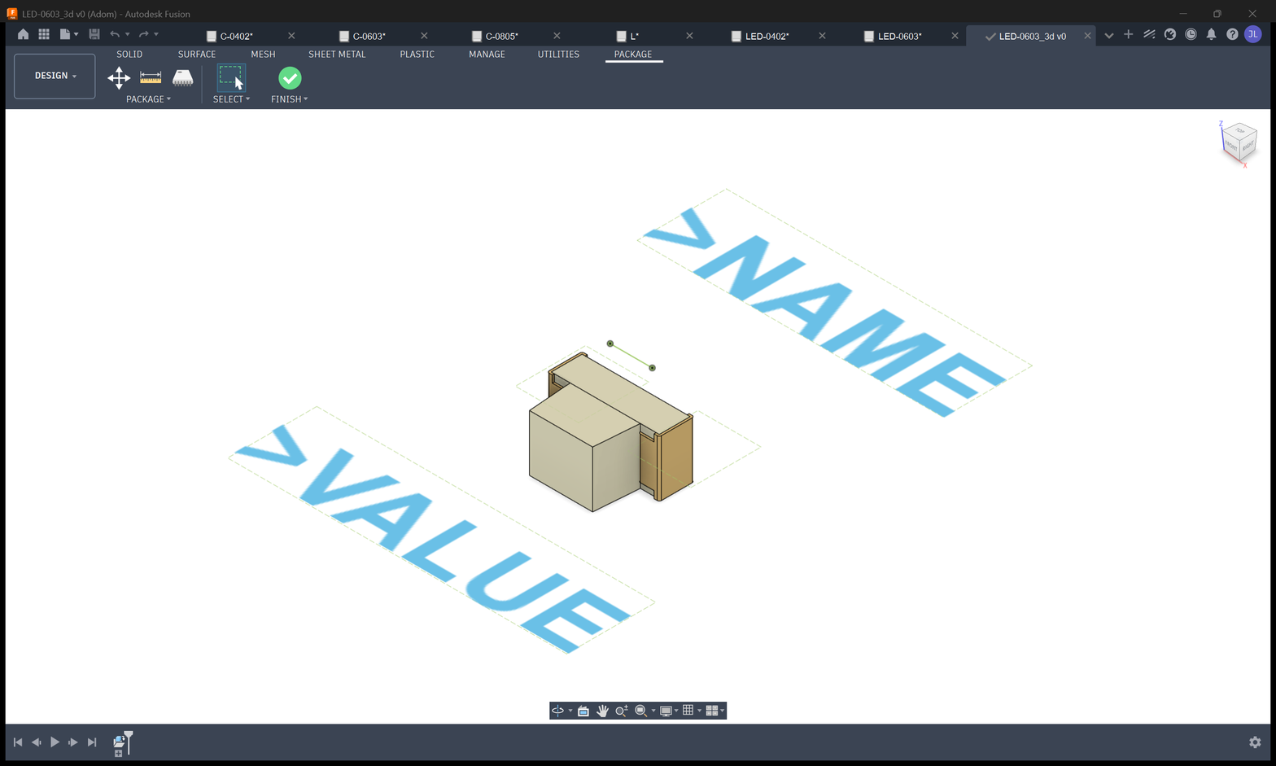Play the design timeline
The width and height of the screenshot is (1276, 766).
pos(55,742)
